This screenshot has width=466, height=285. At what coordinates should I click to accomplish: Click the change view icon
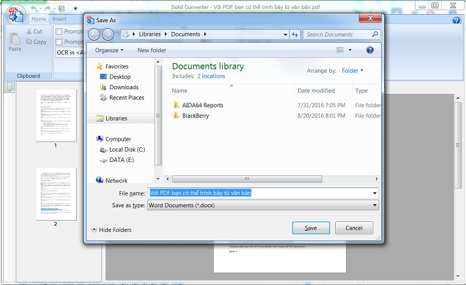click(x=340, y=50)
